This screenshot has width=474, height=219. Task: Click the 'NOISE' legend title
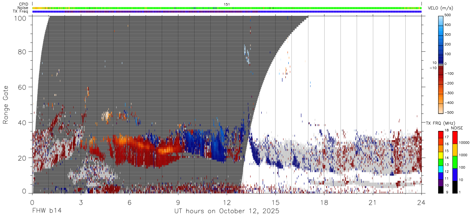coord(456,127)
